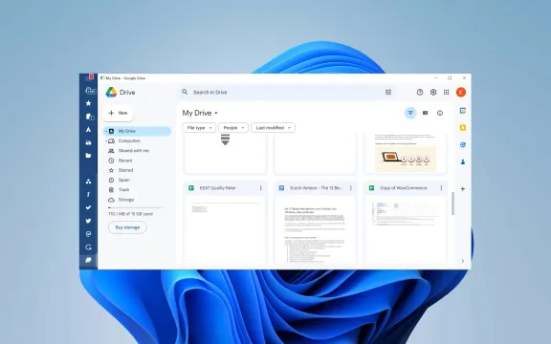Open more actions for Copy of WowCommerce
The width and height of the screenshot is (551, 344).
tap(441, 188)
